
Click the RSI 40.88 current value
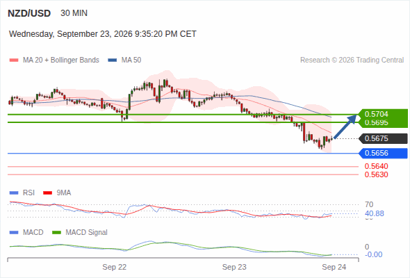pyautogui.click(x=375, y=213)
